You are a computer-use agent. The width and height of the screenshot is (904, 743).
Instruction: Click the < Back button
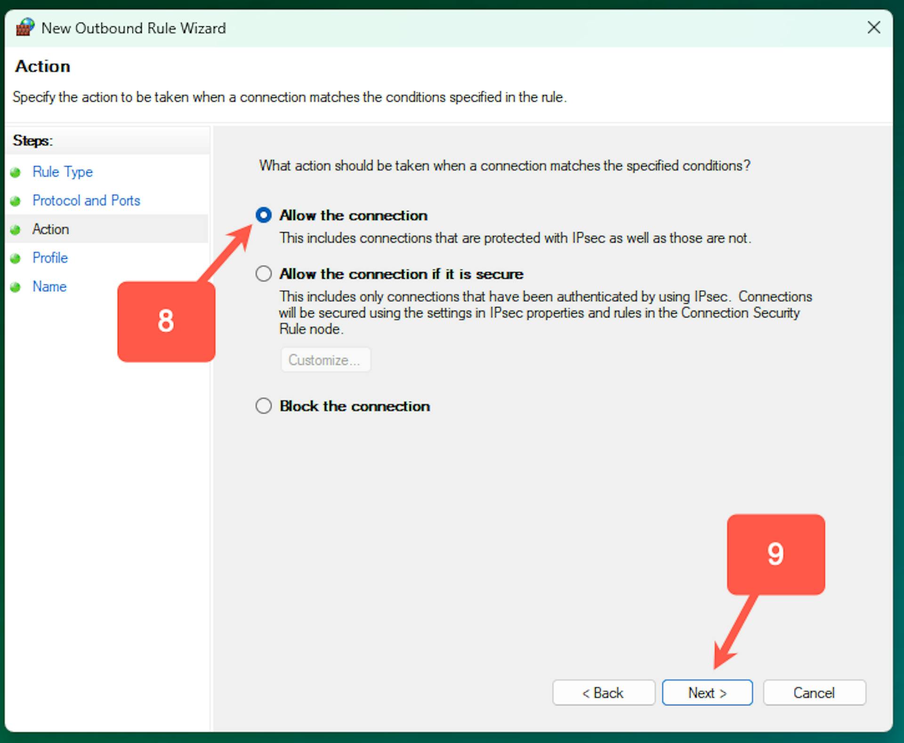tap(603, 693)
